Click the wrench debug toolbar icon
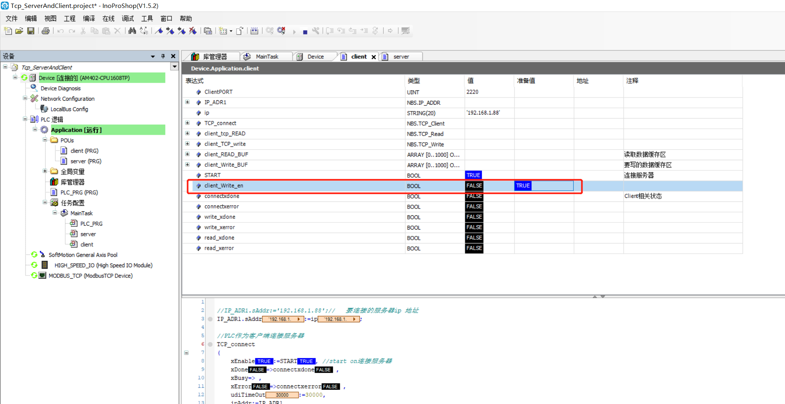Image resolution: width=785 pixels, height=404 pixels. [x=316, y=31]
